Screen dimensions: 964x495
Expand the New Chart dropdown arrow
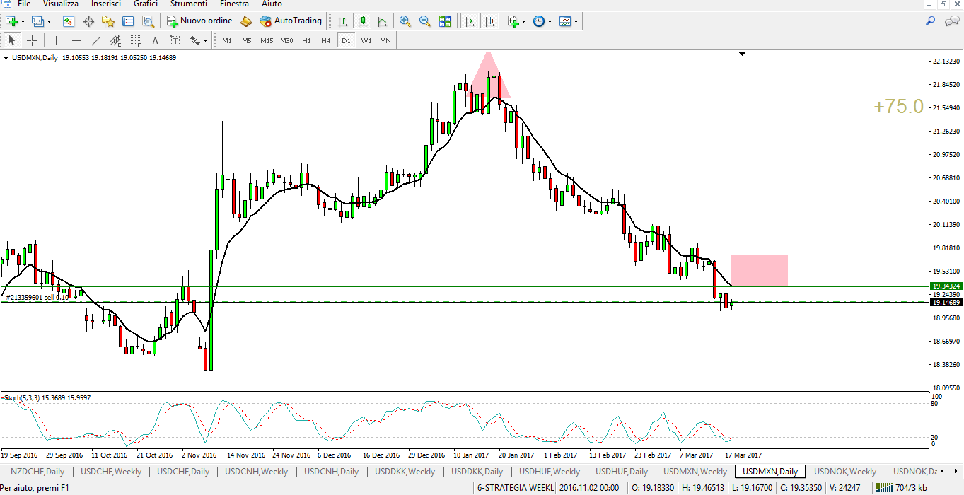click(x=23, y=21)
